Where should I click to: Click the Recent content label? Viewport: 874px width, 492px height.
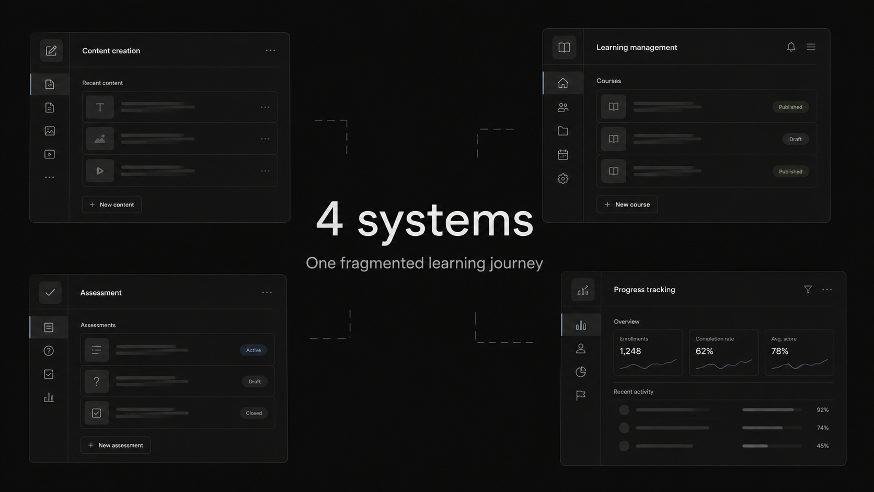tap(102, 83)
